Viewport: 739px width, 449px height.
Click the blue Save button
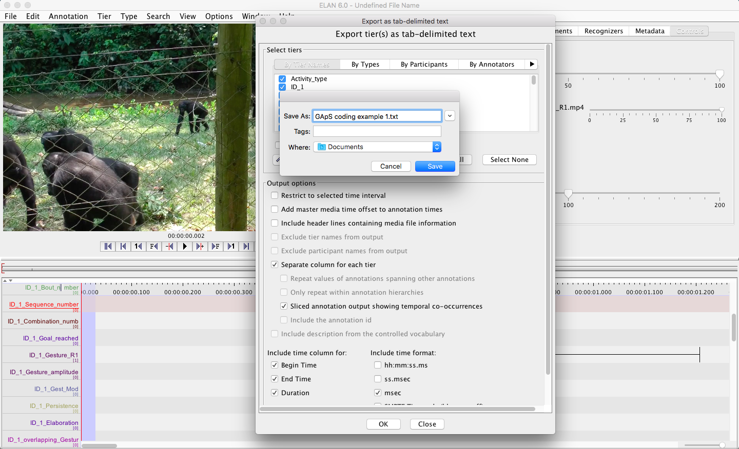pos(435,167)
